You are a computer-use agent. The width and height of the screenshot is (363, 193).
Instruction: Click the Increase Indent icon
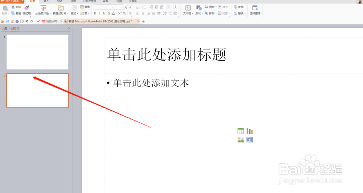[156, 7]
